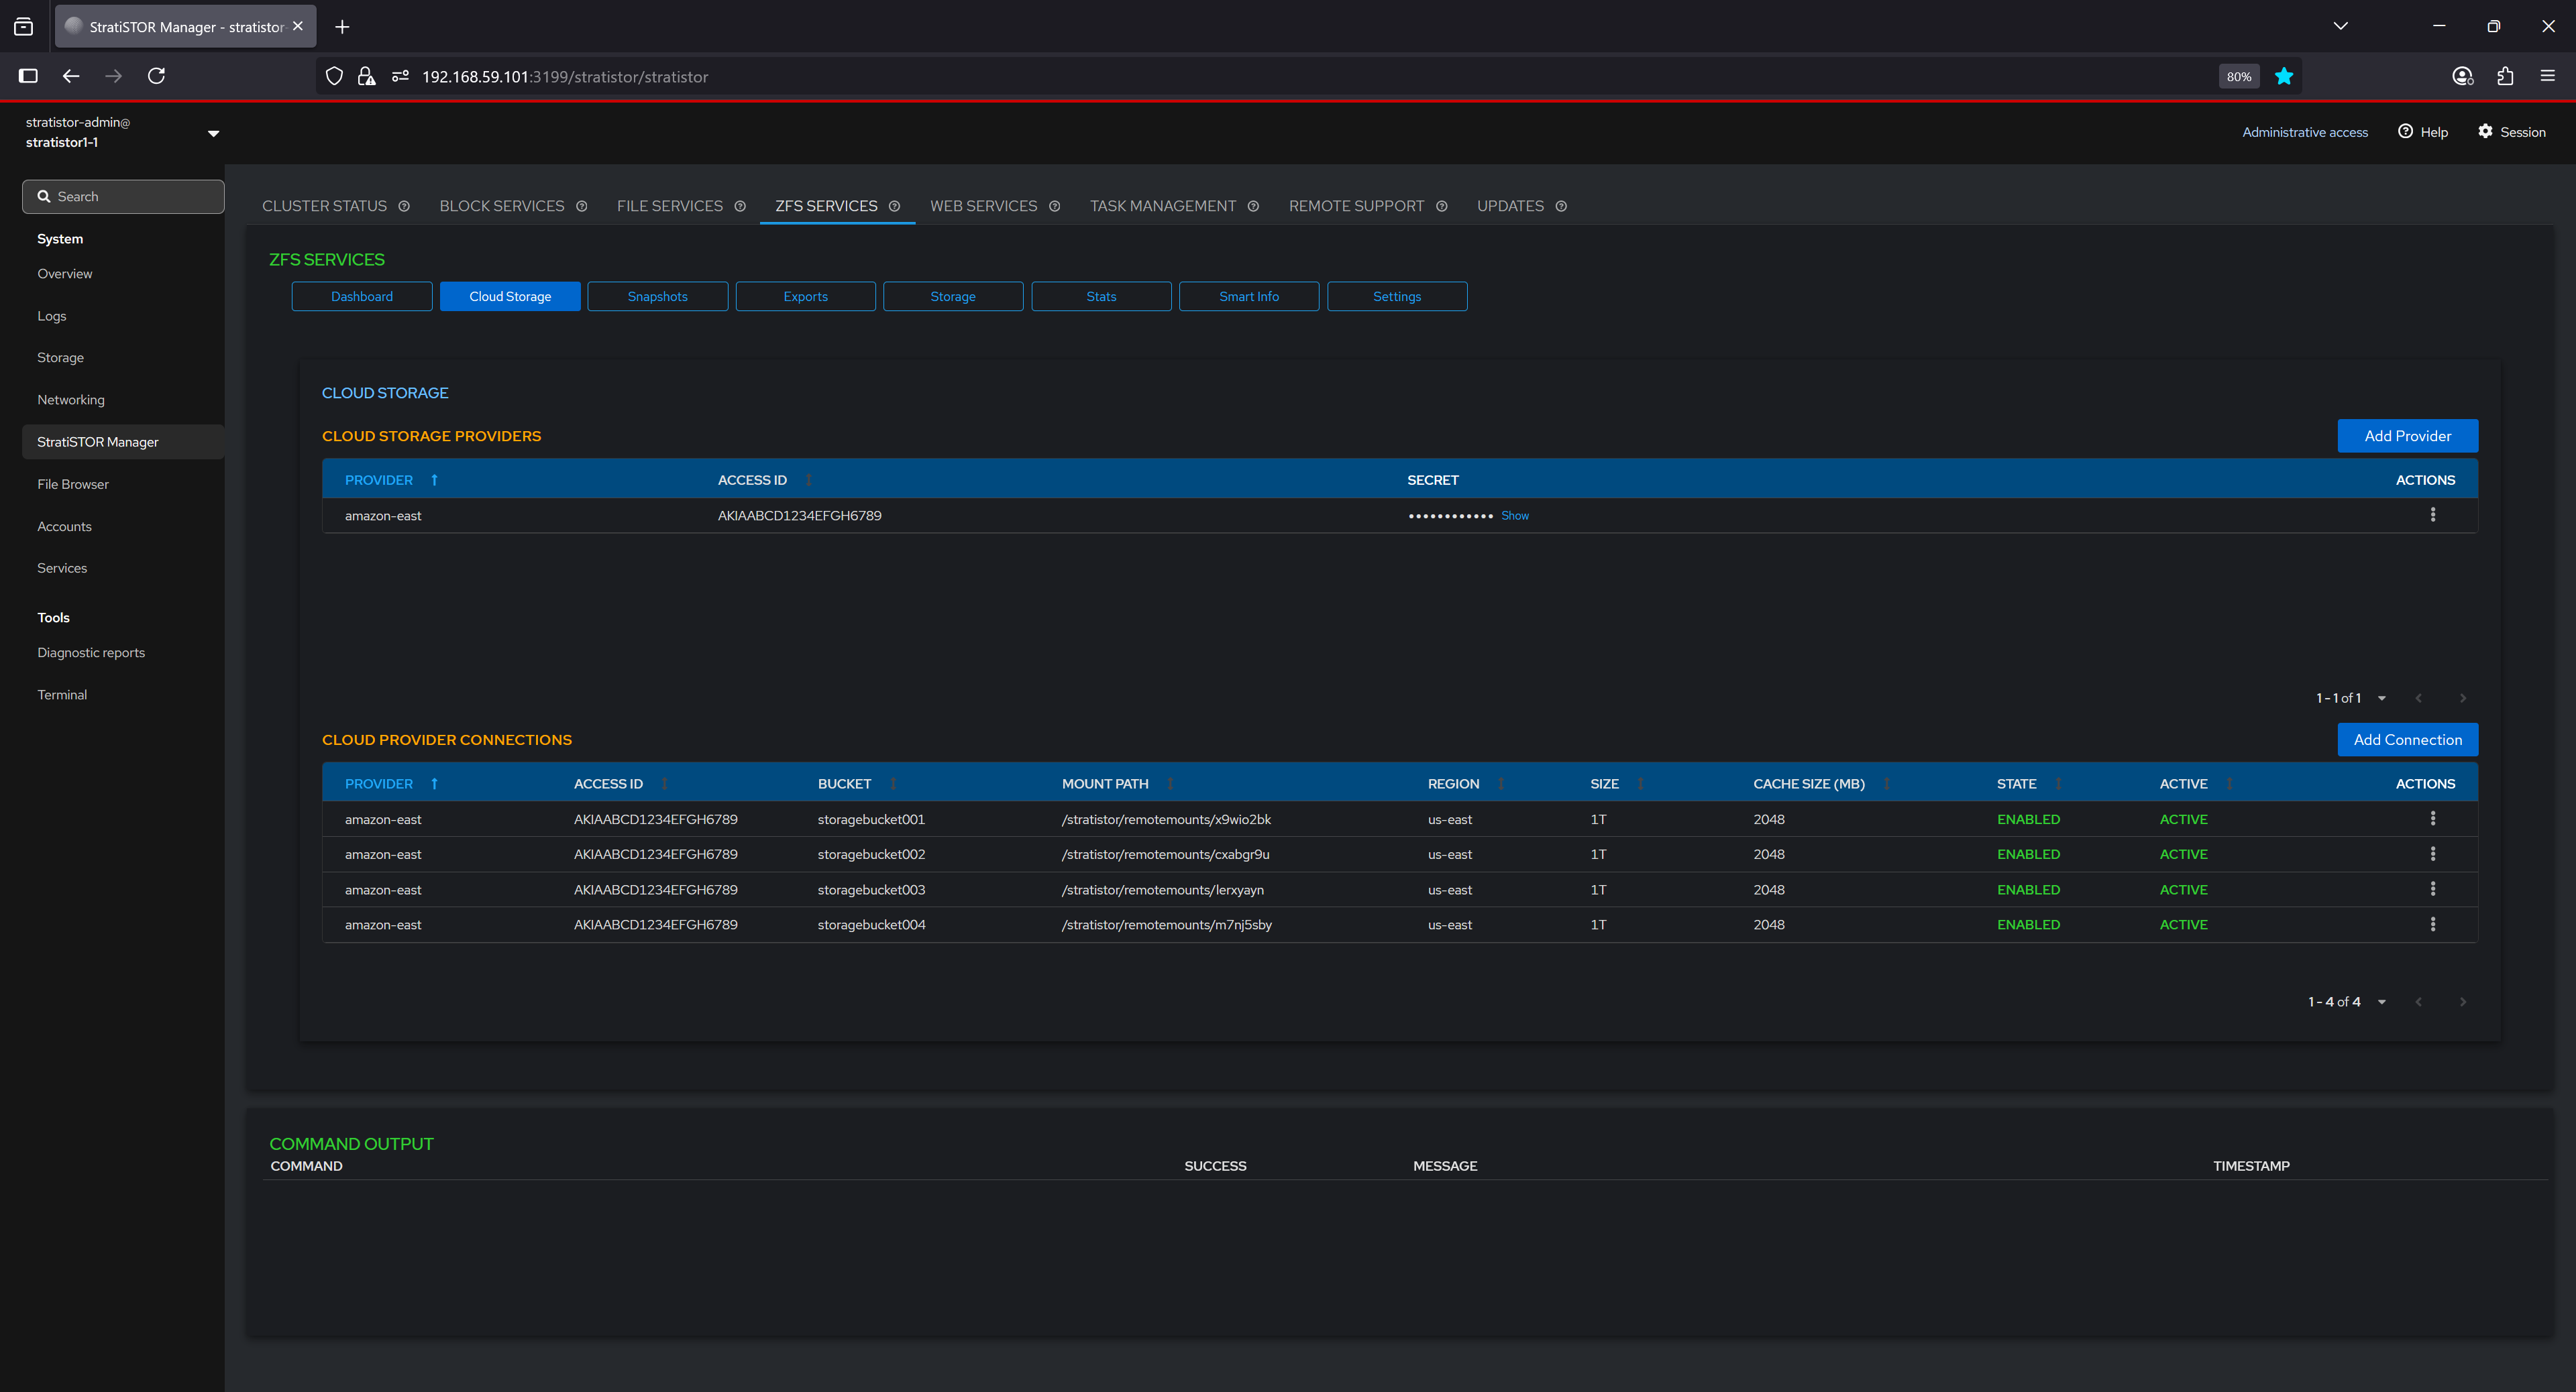The image size is (2576, 1392).
Task: Show the amazon-east secret key
Action: point(1514,516)
